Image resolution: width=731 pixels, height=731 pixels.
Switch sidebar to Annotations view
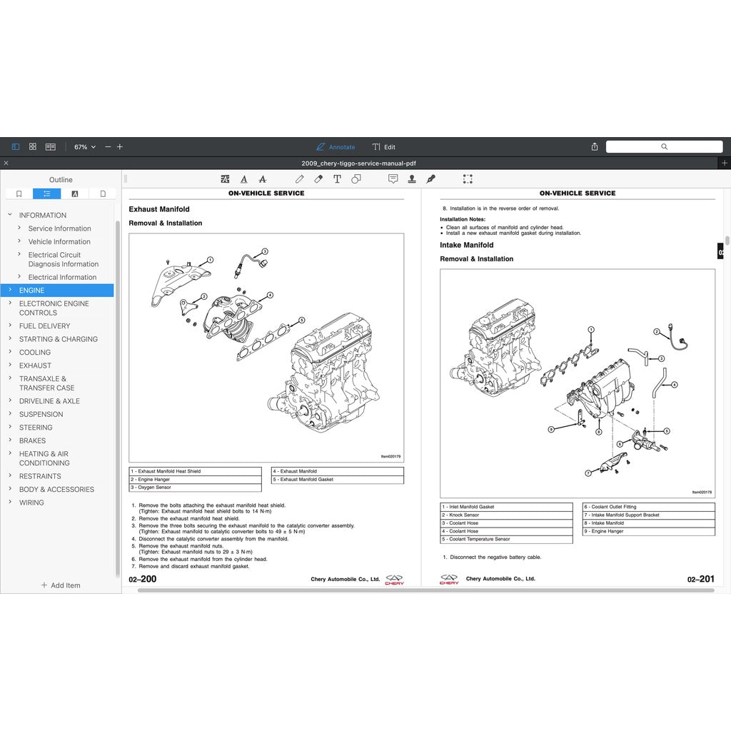[x=75, y=193]
